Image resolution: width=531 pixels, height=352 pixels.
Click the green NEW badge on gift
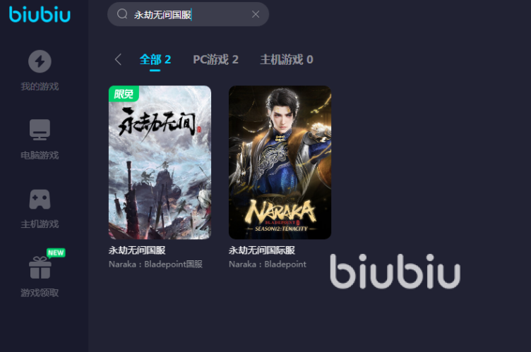click(x=56, y=253)
